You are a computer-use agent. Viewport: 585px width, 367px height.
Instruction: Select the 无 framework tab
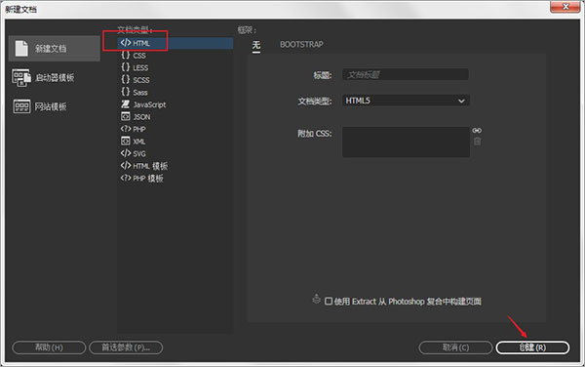pos(255,46)
